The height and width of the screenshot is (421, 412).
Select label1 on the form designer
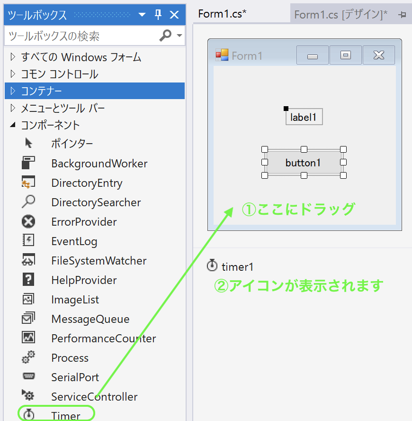coord(304,117)
